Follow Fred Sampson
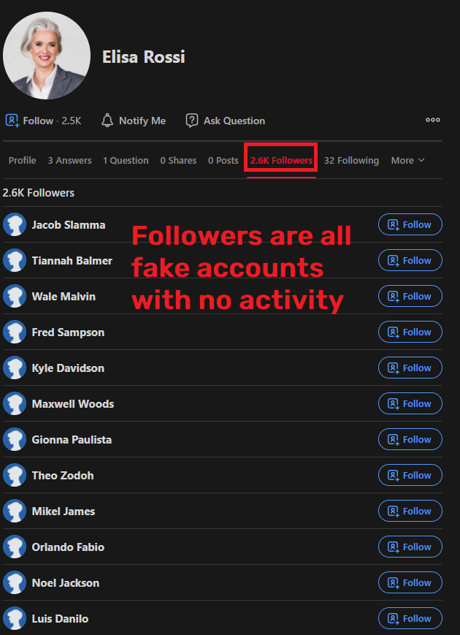 pyautogui.click(x=410, y=332)
